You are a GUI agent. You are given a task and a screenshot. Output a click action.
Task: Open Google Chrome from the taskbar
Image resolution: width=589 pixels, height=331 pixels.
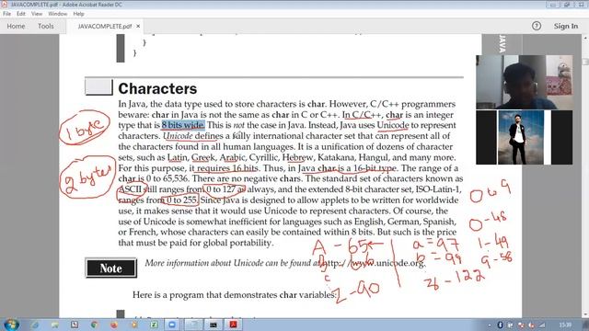tap(94, 325)
